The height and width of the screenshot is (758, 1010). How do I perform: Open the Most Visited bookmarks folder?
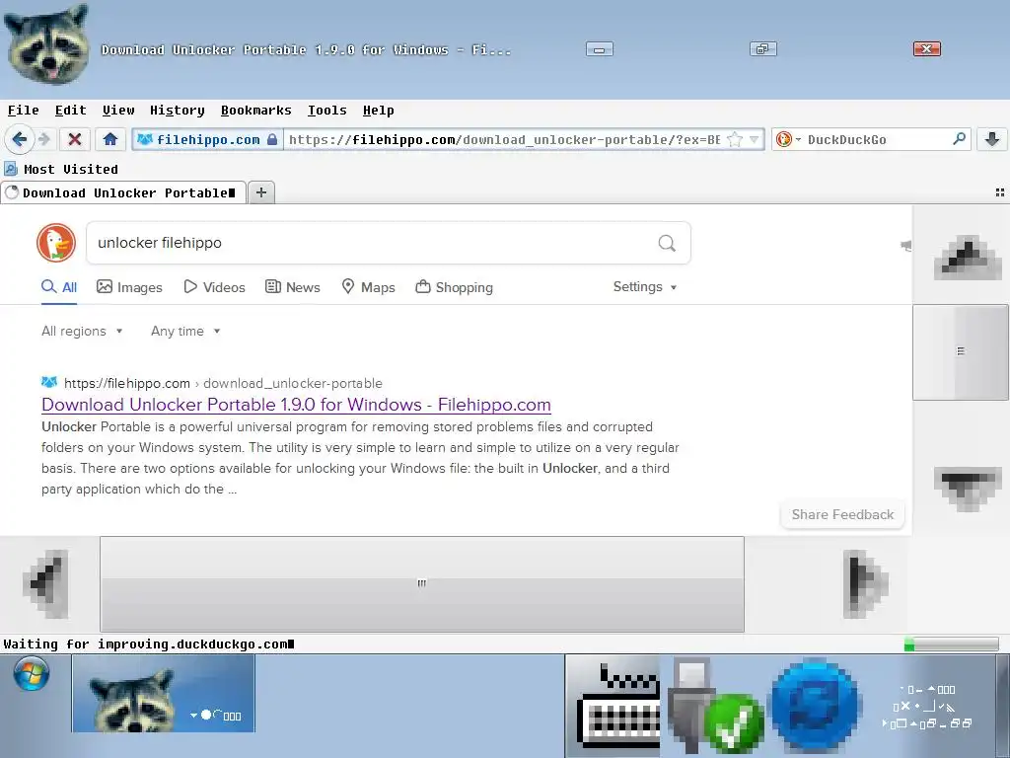pyautogui.click(x=61, y=169)
